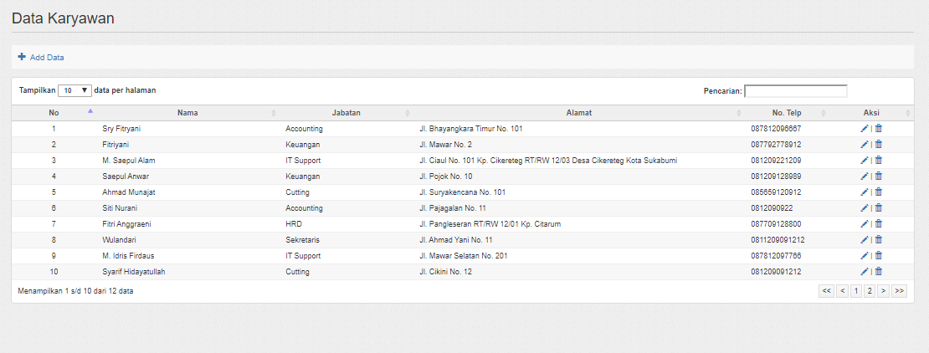
Task: Delete Siti Nurani using the trash icon
Action: pyautogui.click(x=879, y=208)
